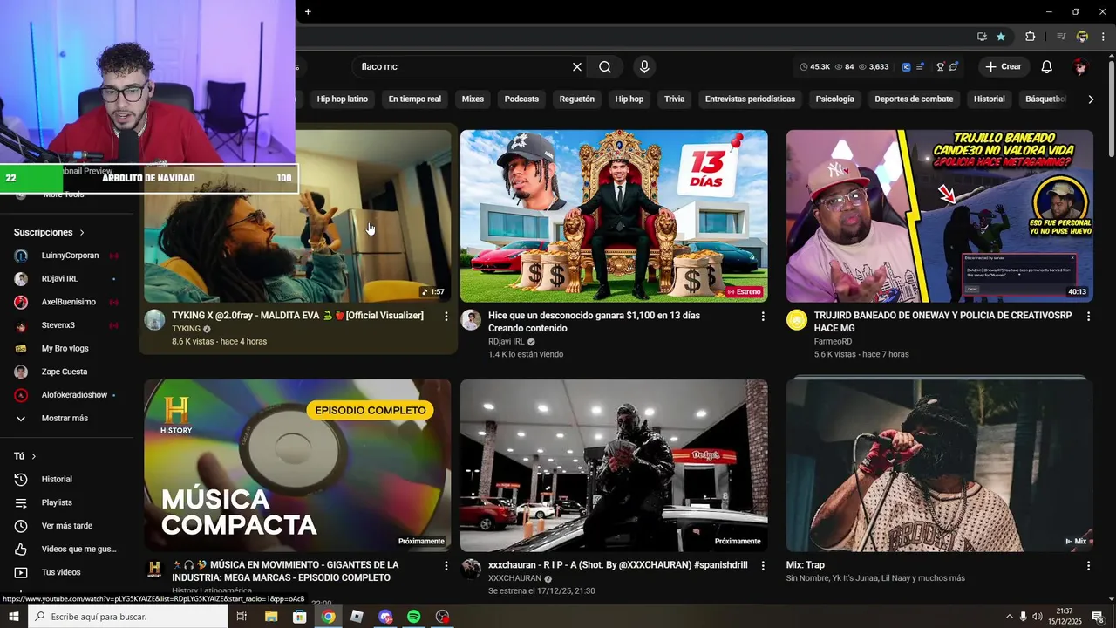This screenshot has height=628, width=1116.
Task: Open 'Tus videos' in sidebar
Action: click(x=67, y=572)
